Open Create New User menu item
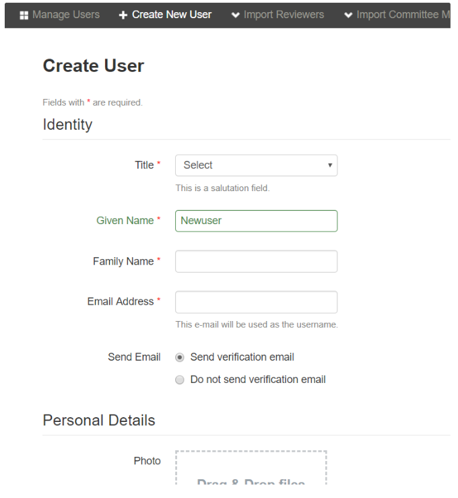This screenshot has height=498, width=458. [x=165, y=15]
